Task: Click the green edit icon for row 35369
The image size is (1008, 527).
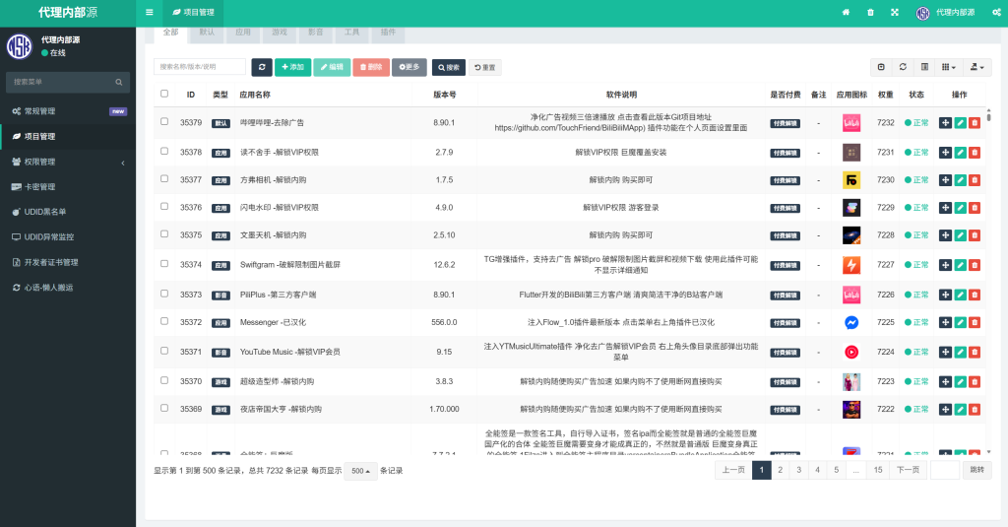Action: (961, 409)
